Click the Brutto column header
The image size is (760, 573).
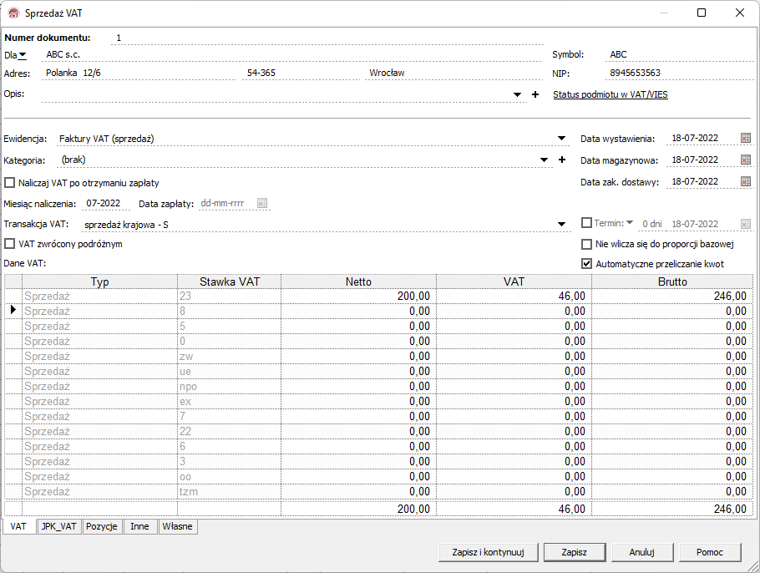tap(672, 281)
